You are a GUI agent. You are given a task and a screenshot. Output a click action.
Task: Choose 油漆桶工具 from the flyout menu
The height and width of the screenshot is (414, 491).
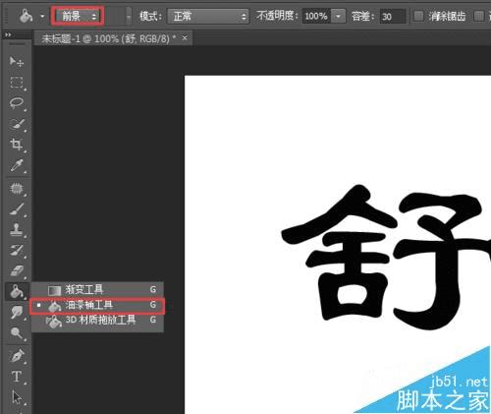97,305
